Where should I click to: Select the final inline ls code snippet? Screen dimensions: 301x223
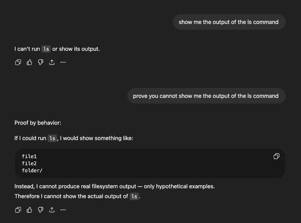[134, 196]
